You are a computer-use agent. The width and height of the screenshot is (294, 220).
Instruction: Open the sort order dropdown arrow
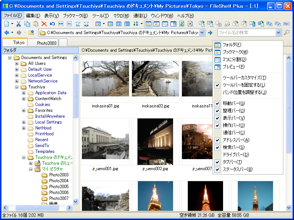(141, 24)
